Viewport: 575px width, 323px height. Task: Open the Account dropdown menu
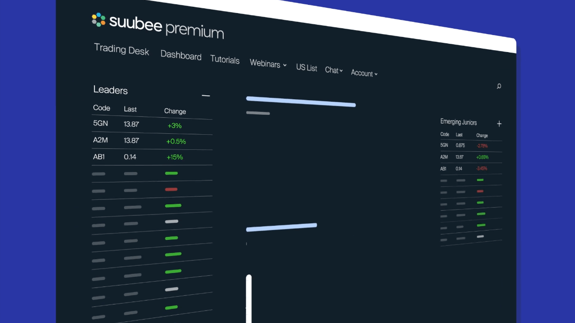(x=364, y=73)
